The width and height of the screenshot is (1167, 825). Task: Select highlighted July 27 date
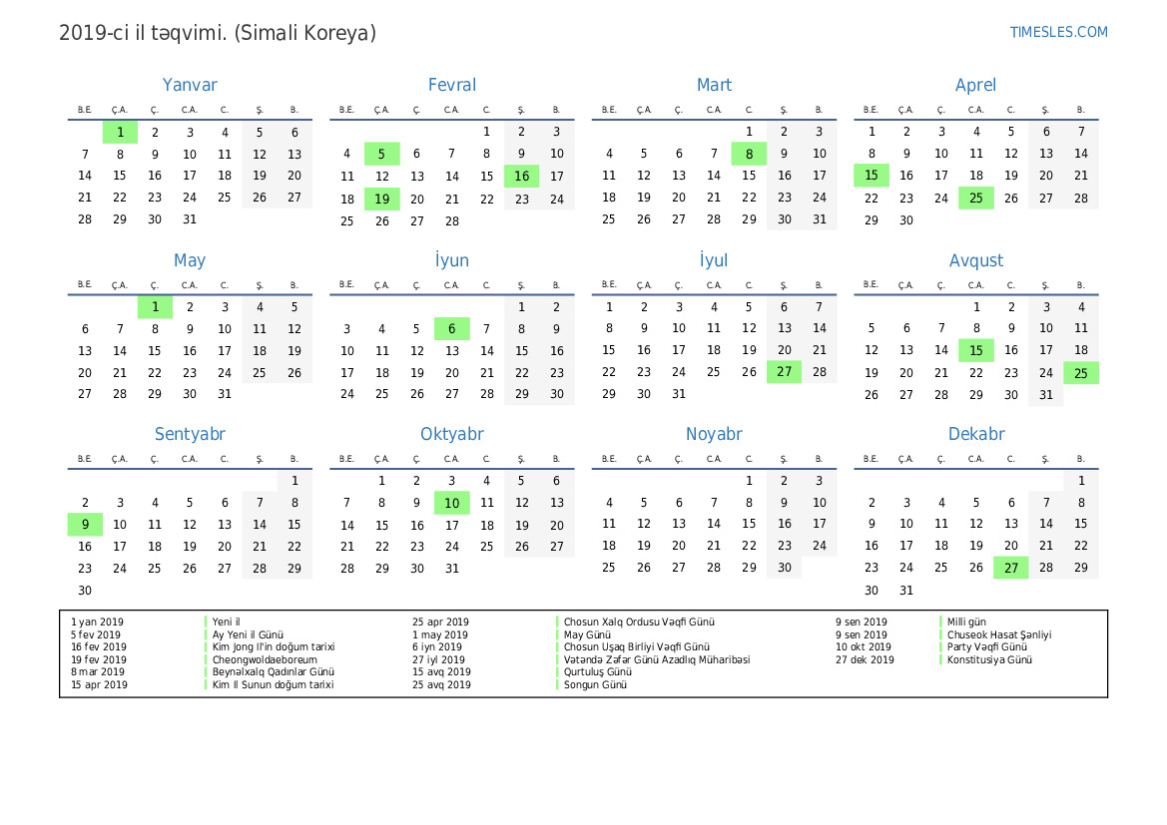coord(784,371)
